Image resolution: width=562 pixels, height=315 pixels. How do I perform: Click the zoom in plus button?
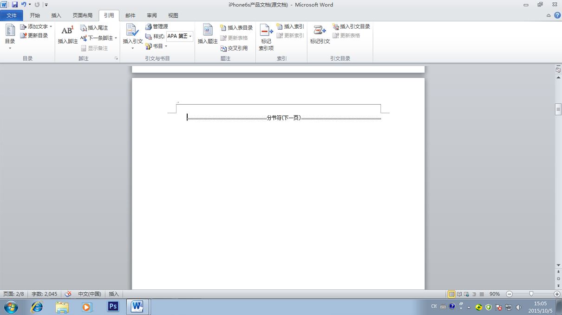pos(557,294)
